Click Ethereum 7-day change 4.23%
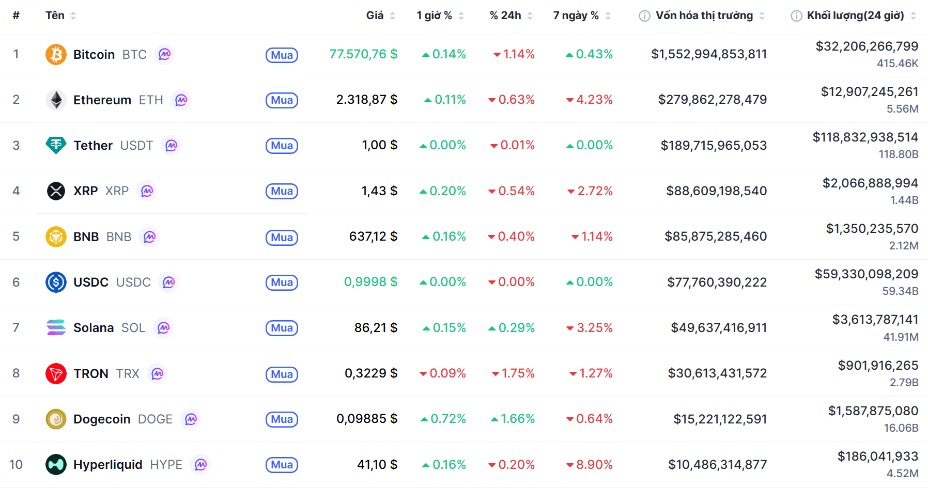Screen dimensions: 928x488 [590, 99]
